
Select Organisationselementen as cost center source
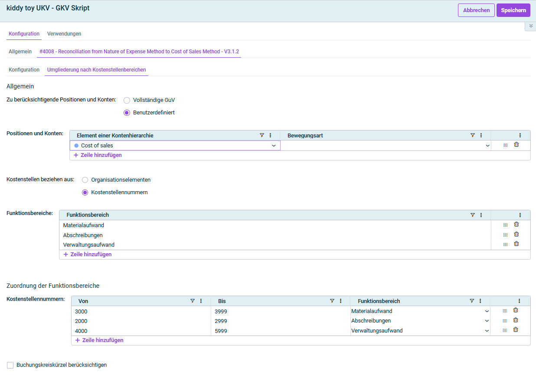pos(85,180)
